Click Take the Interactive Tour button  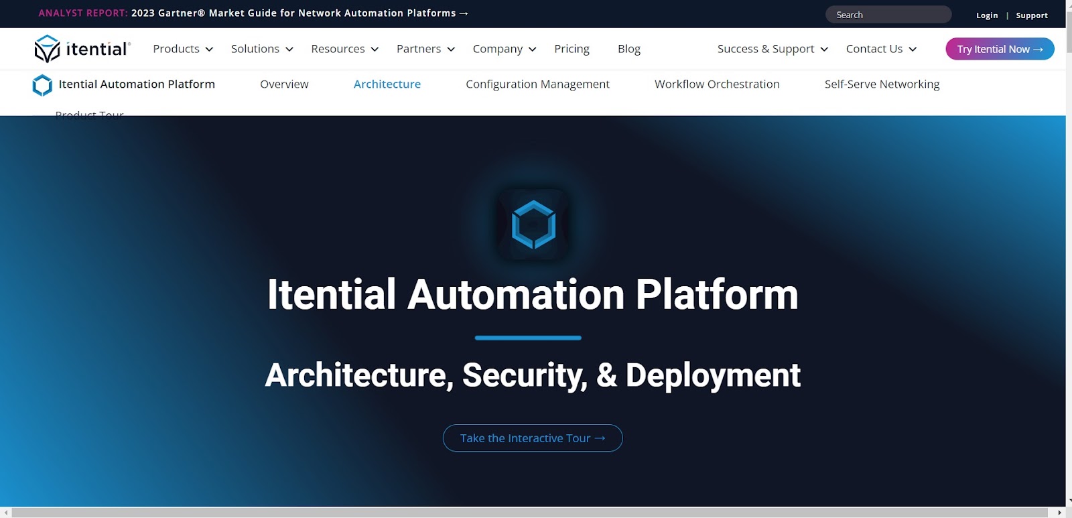point(533,438)
